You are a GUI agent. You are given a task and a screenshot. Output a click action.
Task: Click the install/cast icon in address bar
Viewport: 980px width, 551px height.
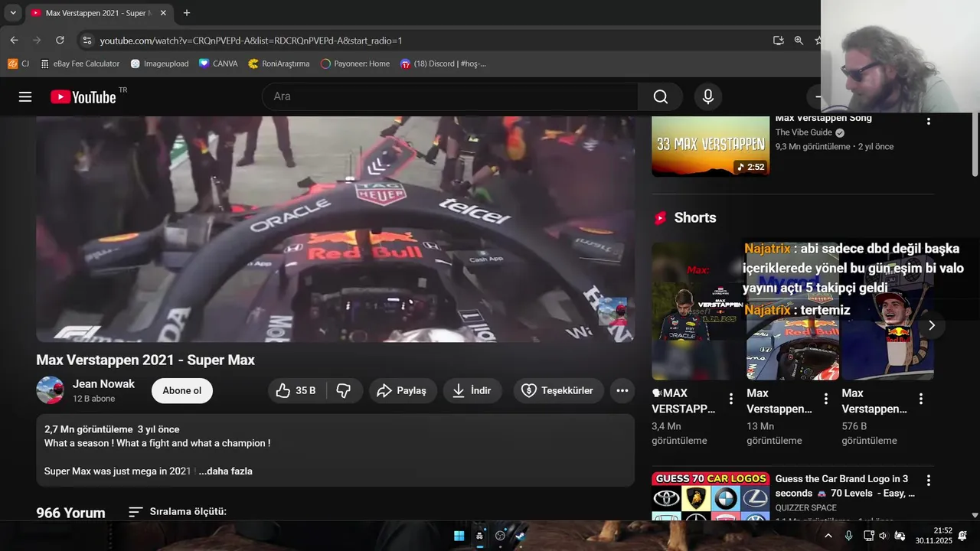(779, 41)
